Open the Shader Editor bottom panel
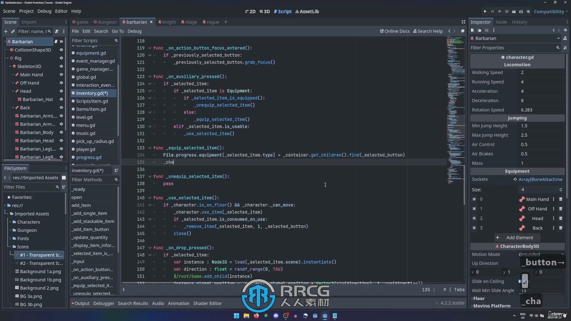The height and width of the screenshot is (321, 571). (207, 303)
